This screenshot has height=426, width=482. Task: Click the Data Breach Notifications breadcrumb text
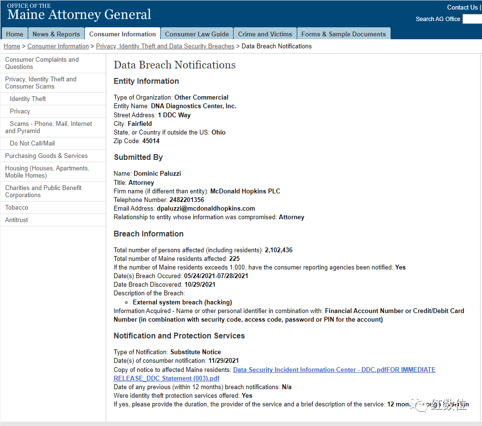[x=277, y=46]
